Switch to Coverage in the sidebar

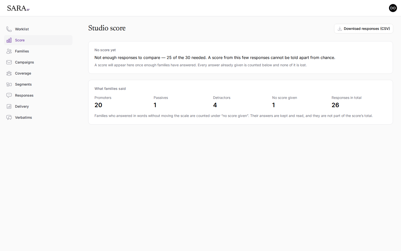(x=38, y=73)
